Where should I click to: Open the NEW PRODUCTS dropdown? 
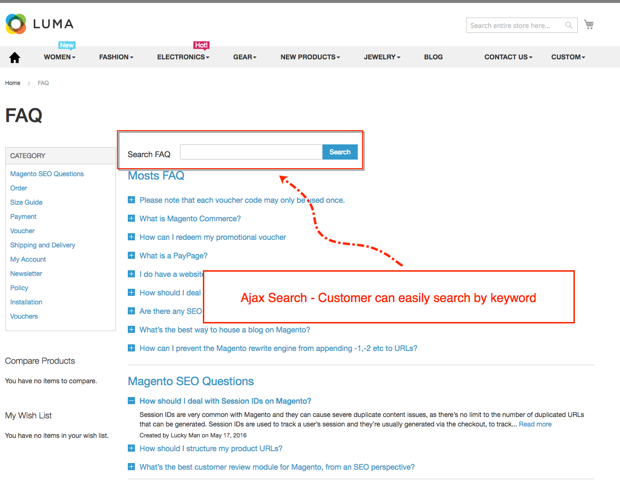pyautogui.click(x=309, y=57)
